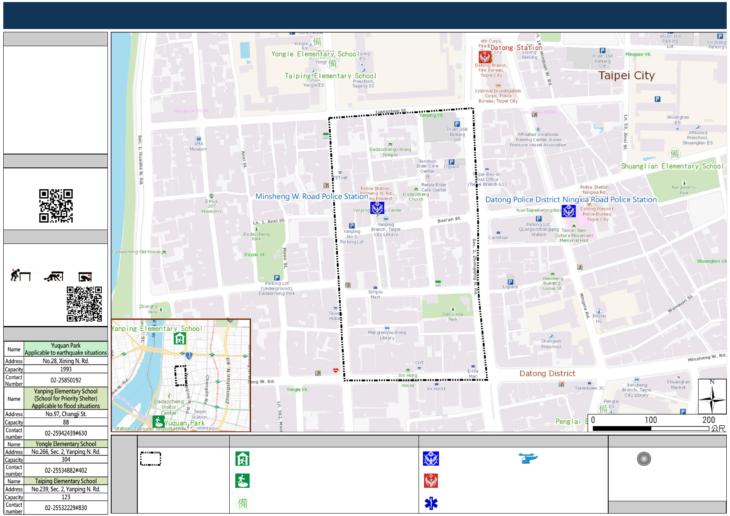Click parking icon for Yanping No.1 Parking Lot
Viewport: 730px width, 516px height.
tap(352, 226)
